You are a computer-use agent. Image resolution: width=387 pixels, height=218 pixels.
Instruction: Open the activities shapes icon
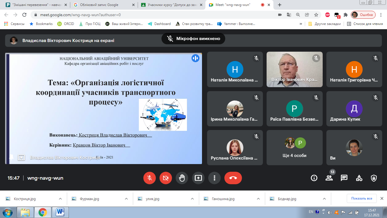tap(359, 178)
